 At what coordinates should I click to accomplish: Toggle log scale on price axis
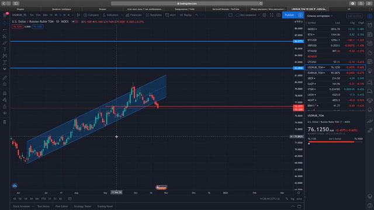click(x=292, y=198)
